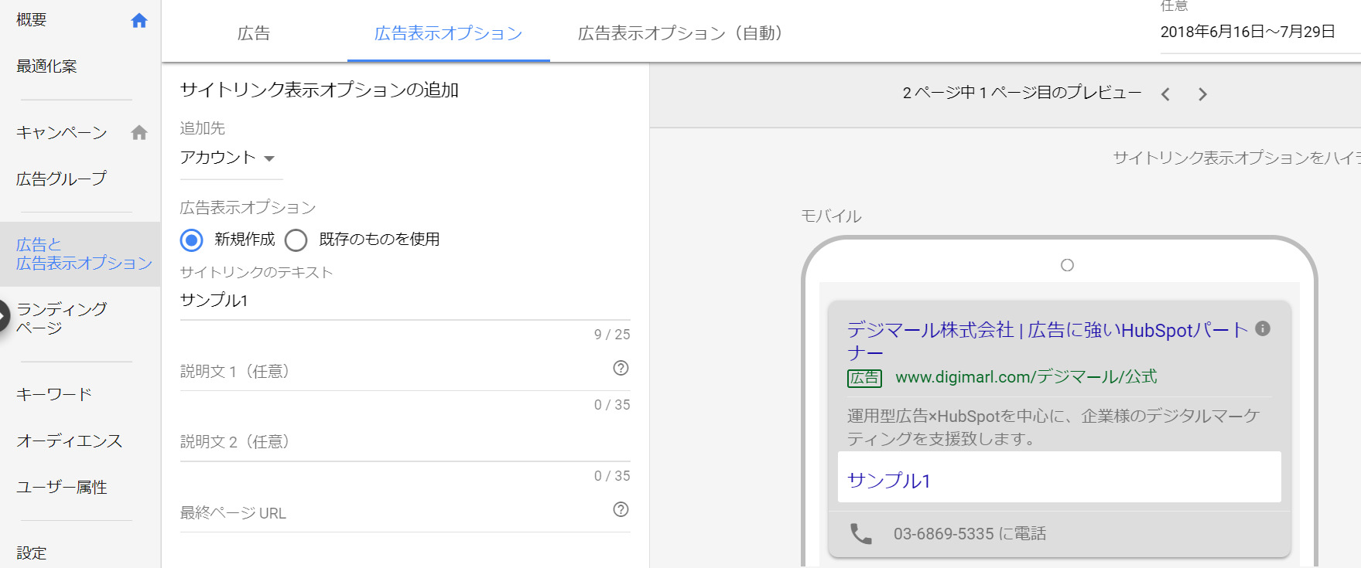Click the 広告 badge in the preview
1361x568 pixels.
coord(864,378)
